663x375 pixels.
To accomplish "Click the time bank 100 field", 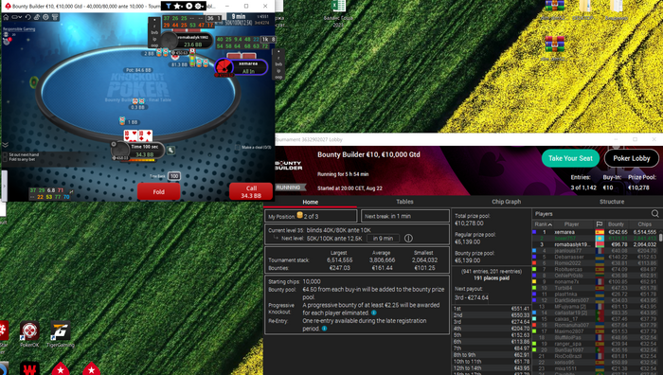I will [173, 176].
